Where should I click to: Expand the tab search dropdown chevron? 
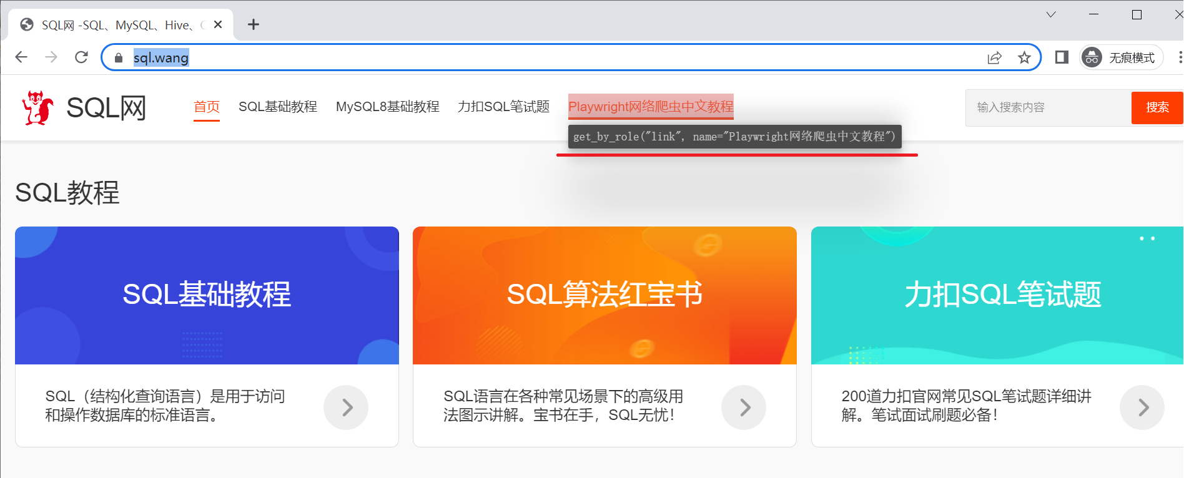[x=1051, y=14]
